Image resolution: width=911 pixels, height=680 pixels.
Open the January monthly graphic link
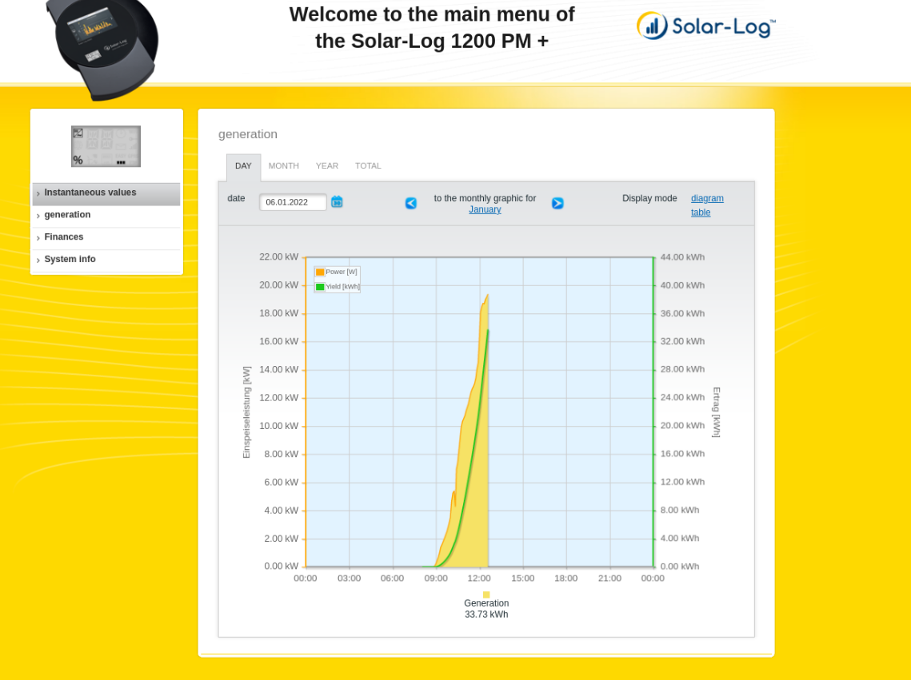[485, 209]
